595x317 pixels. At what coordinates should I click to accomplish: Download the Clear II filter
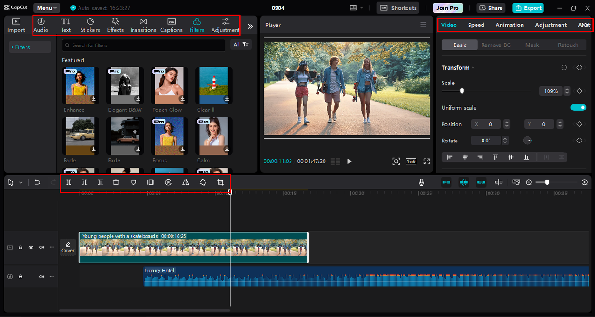click(x=227, y=99)
